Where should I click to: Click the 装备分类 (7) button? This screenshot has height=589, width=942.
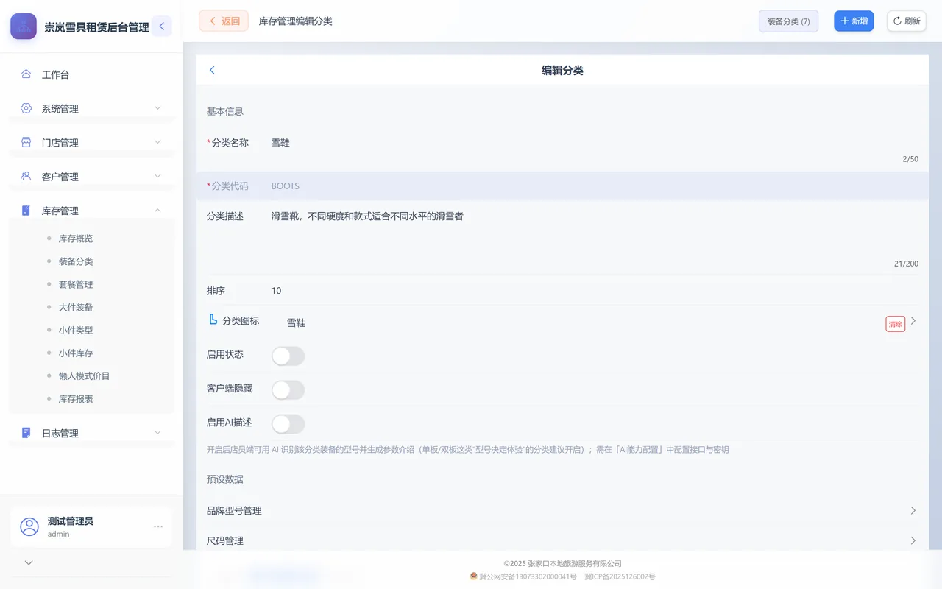tap(788, 21)
